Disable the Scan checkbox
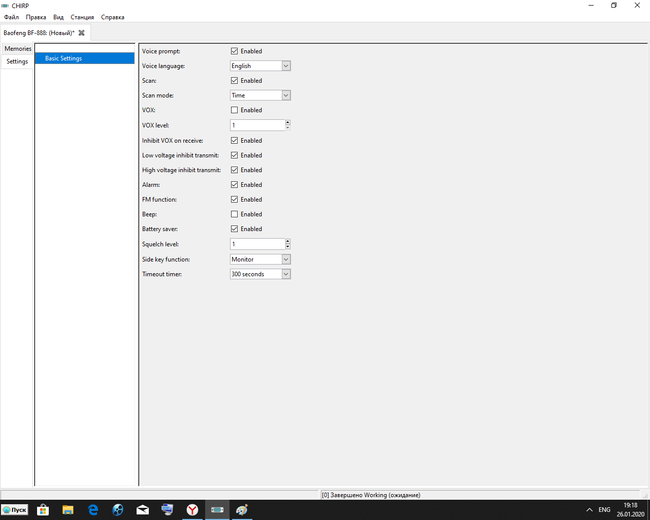This screenshot has height=520, width=650. click(234, 81)
